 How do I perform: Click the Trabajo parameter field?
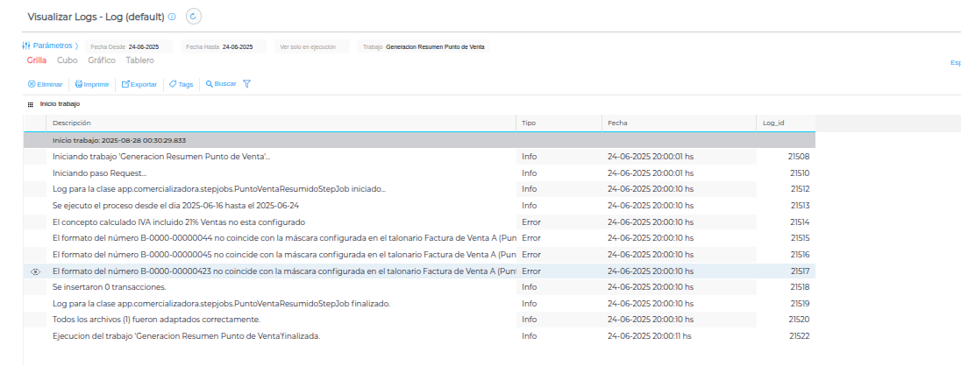click(424, 46)
